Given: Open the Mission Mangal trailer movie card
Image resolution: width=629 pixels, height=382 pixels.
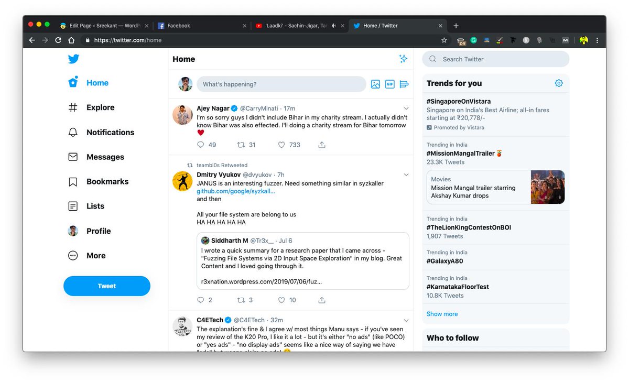Looking at the screenshot, I should point(496,187).
